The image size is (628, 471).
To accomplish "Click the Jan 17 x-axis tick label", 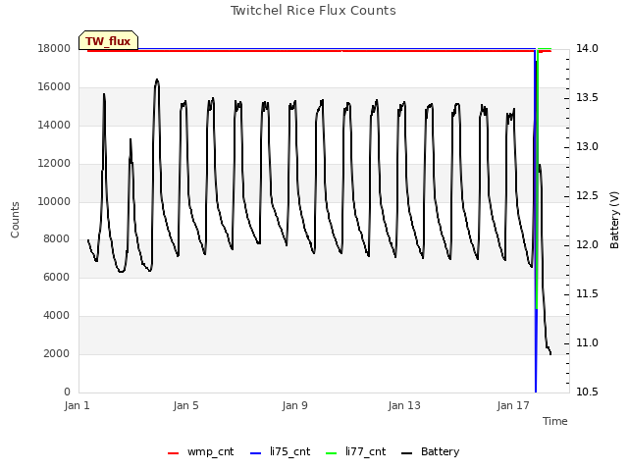I will click(x=513, y=405).
